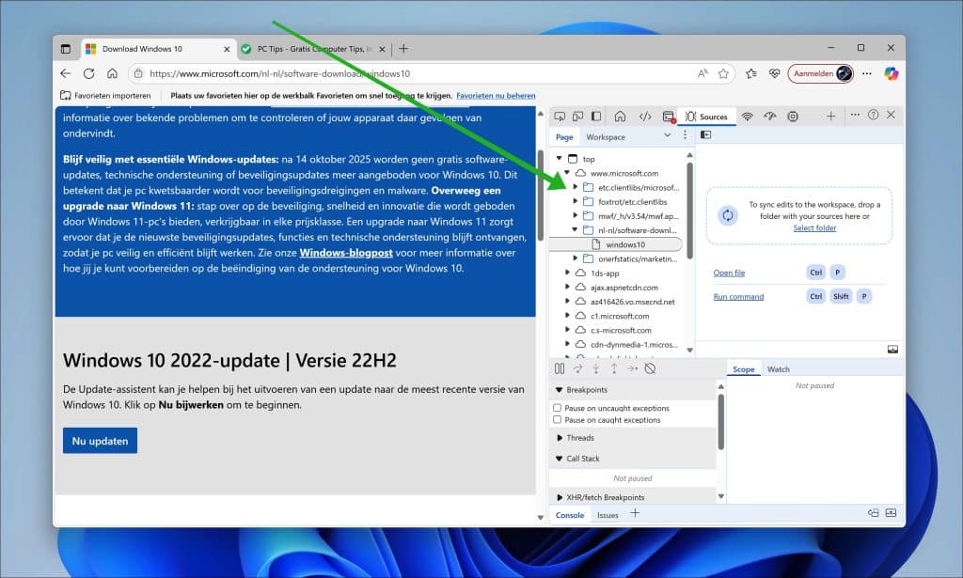The height and width of the screenshot is (578, 963).
Task: Click the Open file link
Action: (x=729, y=273)
